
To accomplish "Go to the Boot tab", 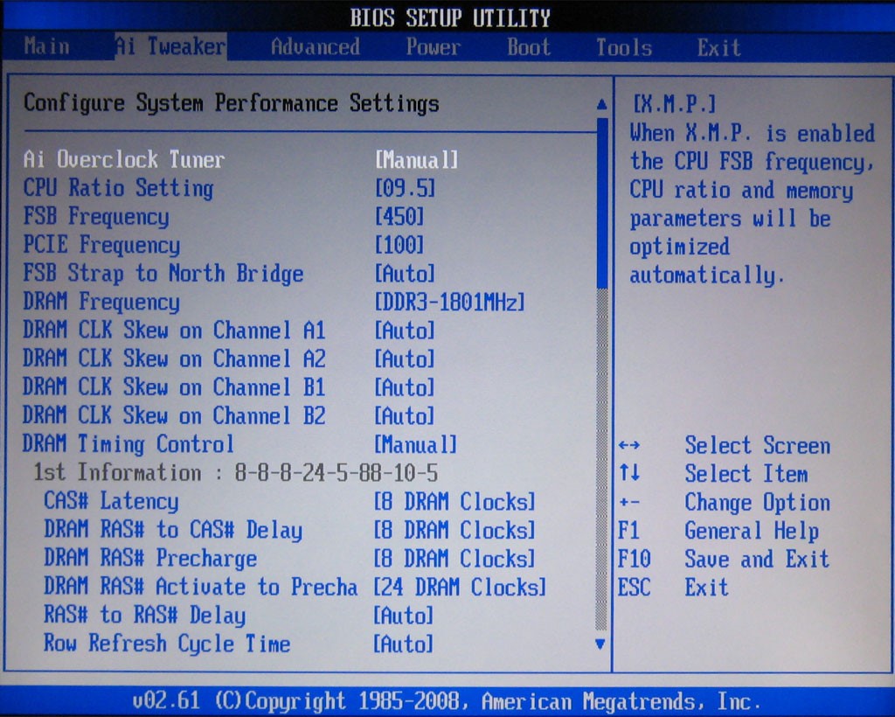I will (x=529, y=47).
